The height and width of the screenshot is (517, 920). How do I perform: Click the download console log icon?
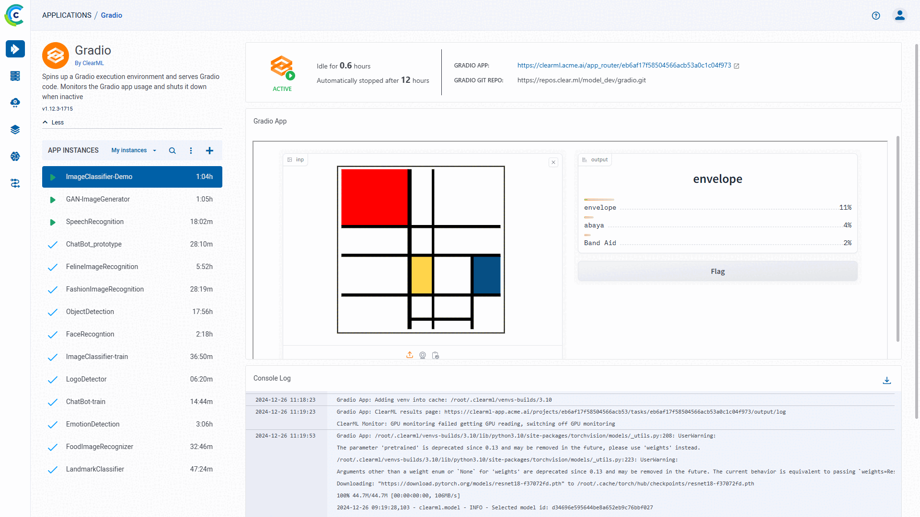[x=886, y=380]
